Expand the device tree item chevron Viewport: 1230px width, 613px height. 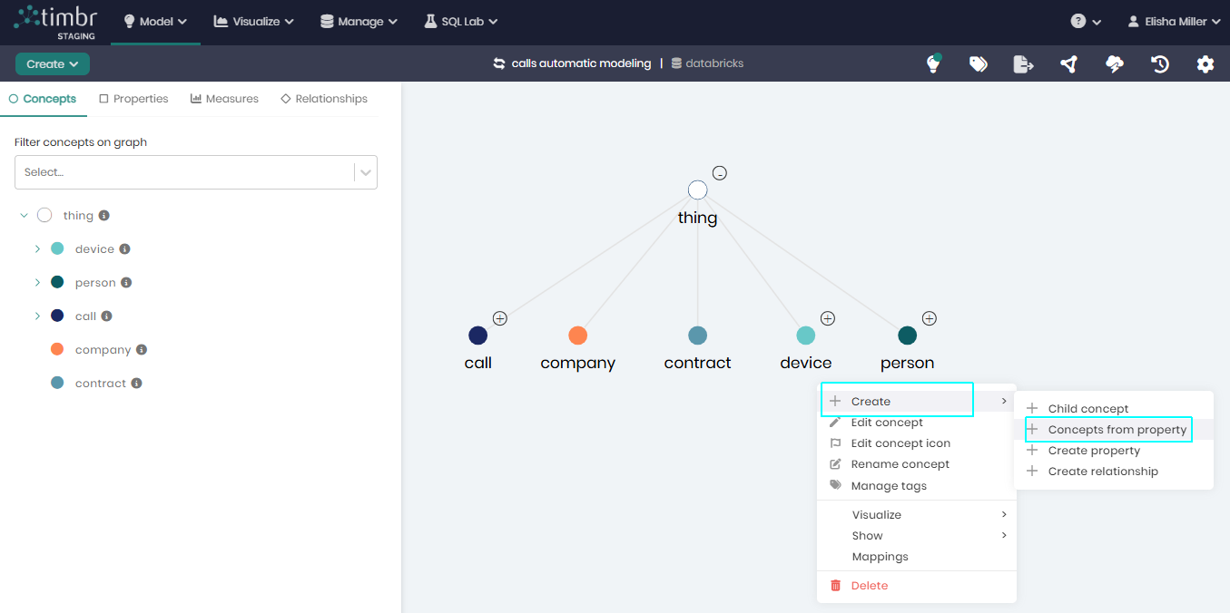[x=37, y=248]
